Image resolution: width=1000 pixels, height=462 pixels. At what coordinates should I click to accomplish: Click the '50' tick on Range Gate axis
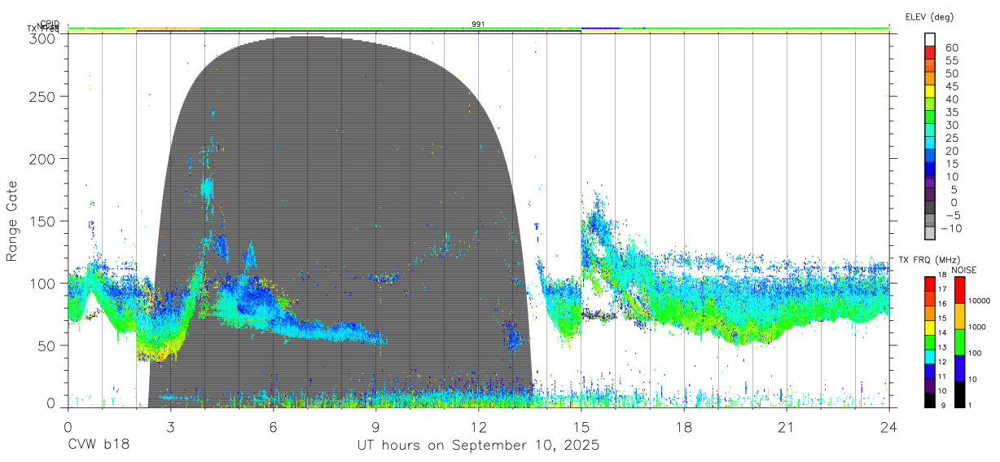click(48, 345)
